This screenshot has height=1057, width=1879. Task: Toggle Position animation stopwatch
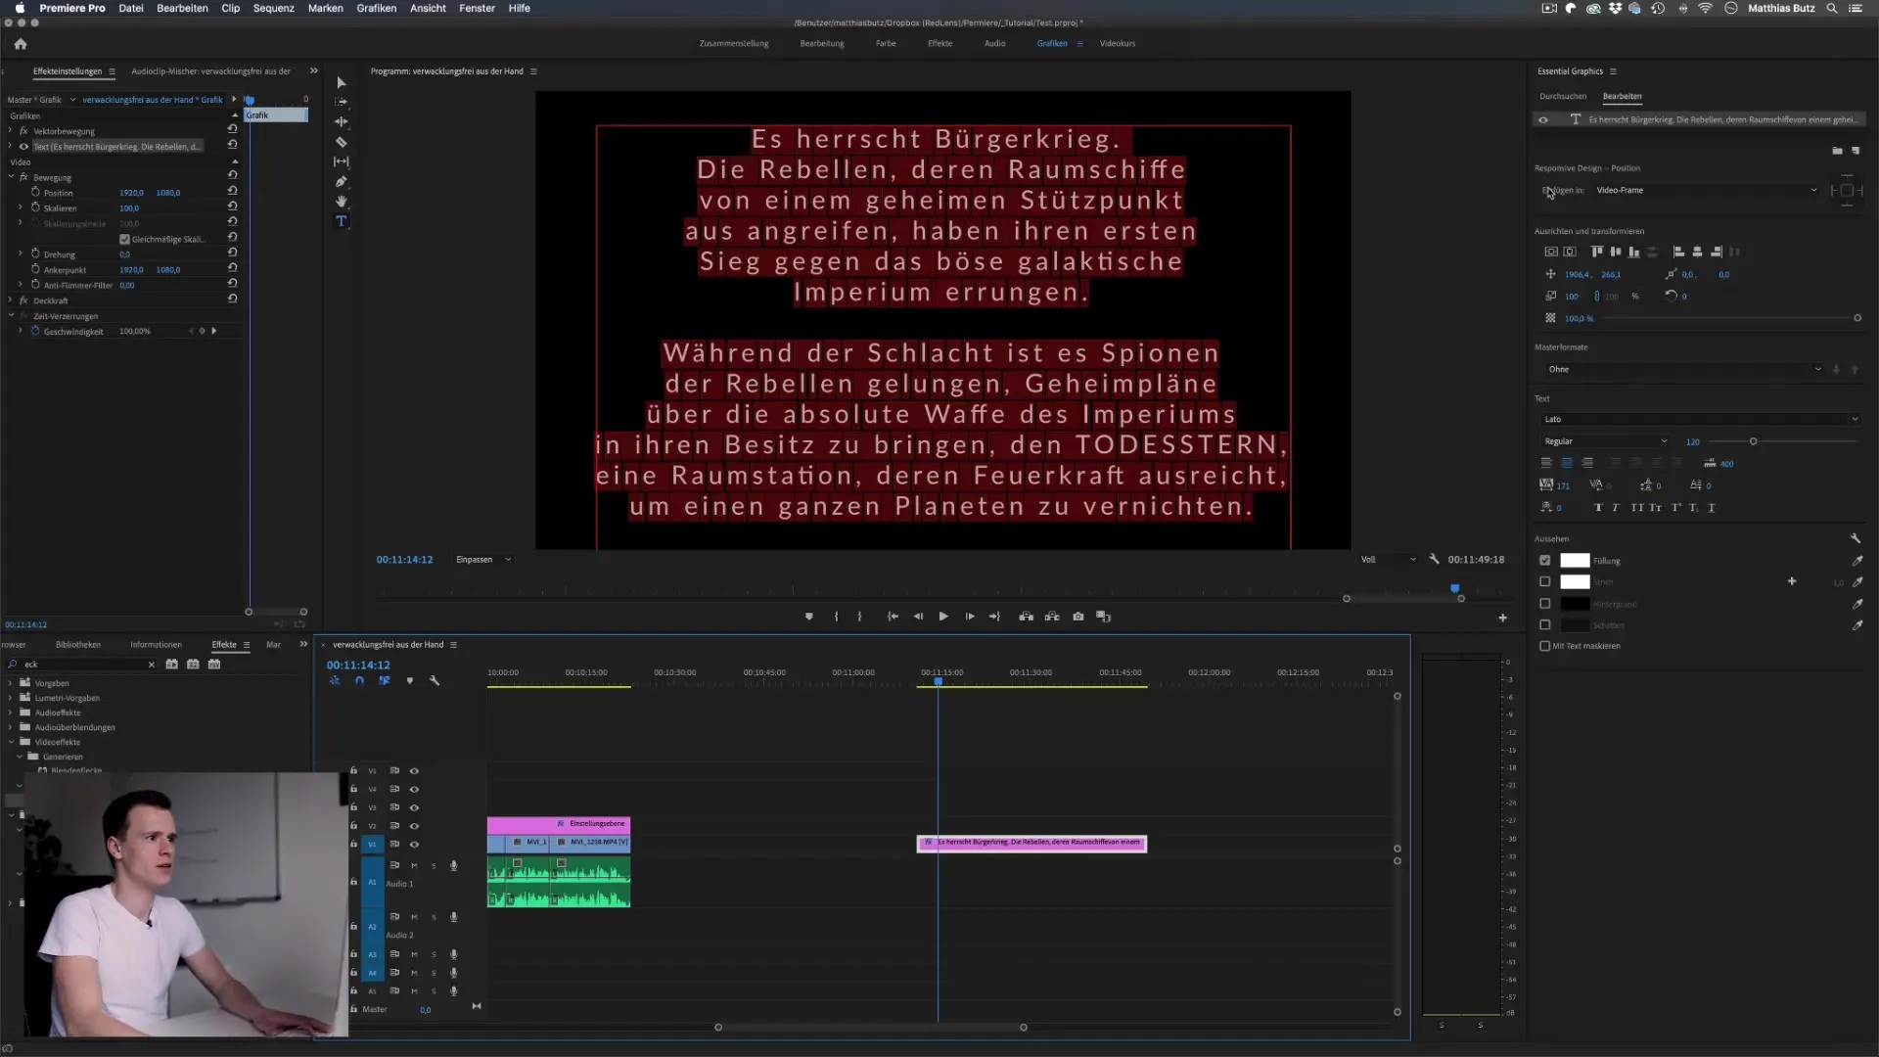35,192
